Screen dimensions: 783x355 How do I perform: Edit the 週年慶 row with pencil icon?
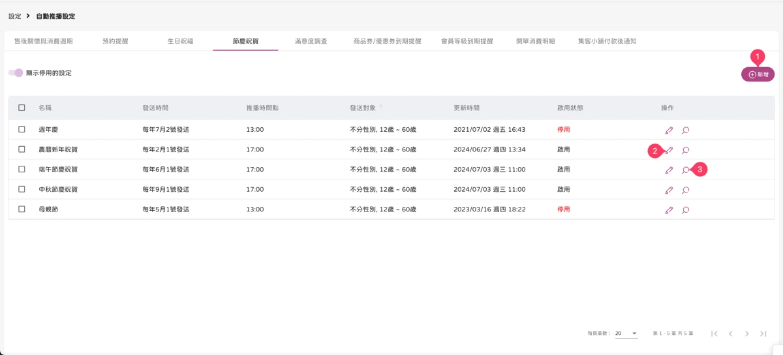669,131
